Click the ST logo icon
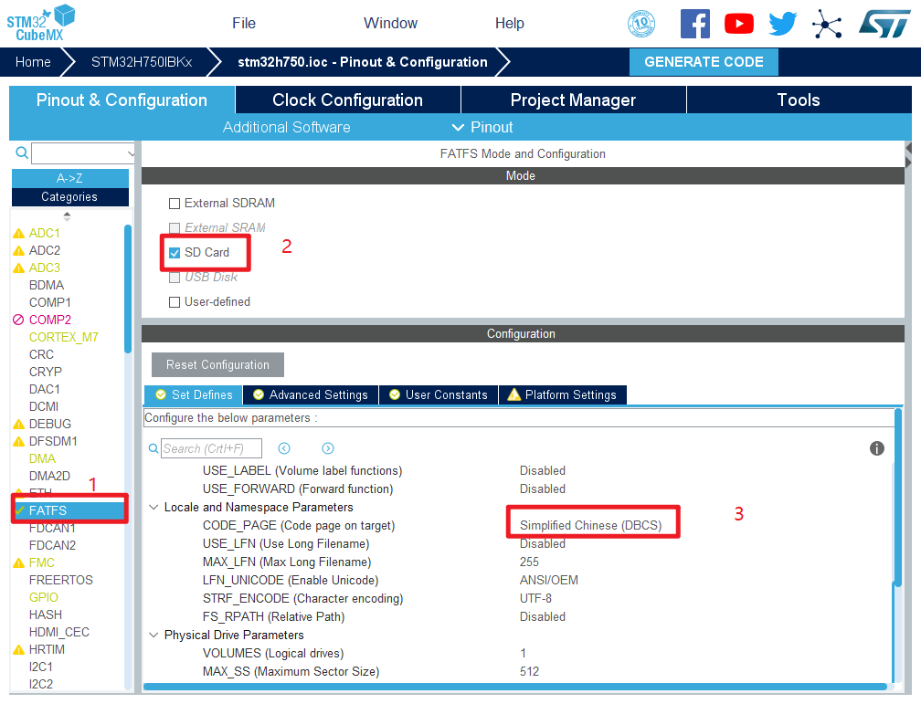 [x=884, y=24]
